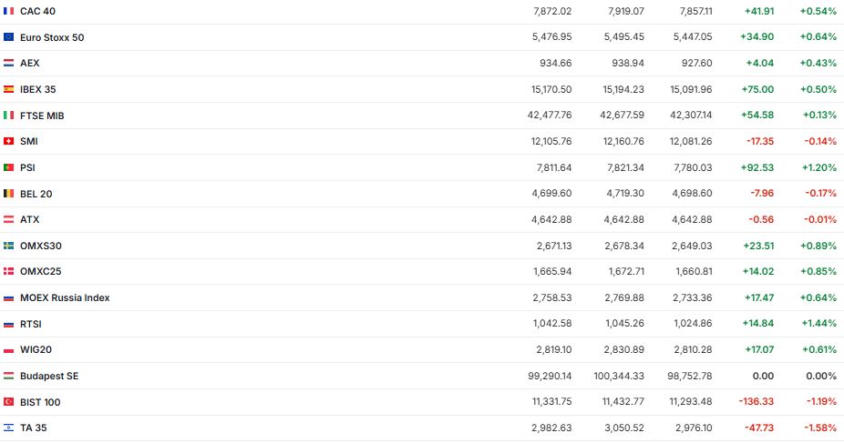This screenshot has width=844, height=443.
Task: Click the Belgium flag beside BEL 20
Action: pos(9,194)
